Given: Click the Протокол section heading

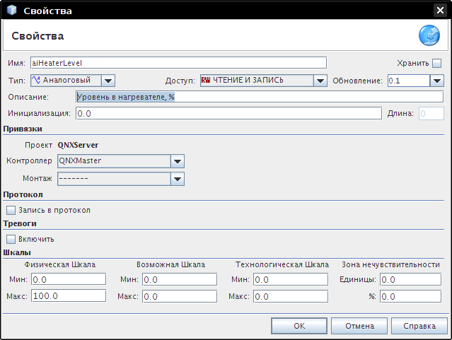Looking at the screenshot, I should click(x=23, y=194).
